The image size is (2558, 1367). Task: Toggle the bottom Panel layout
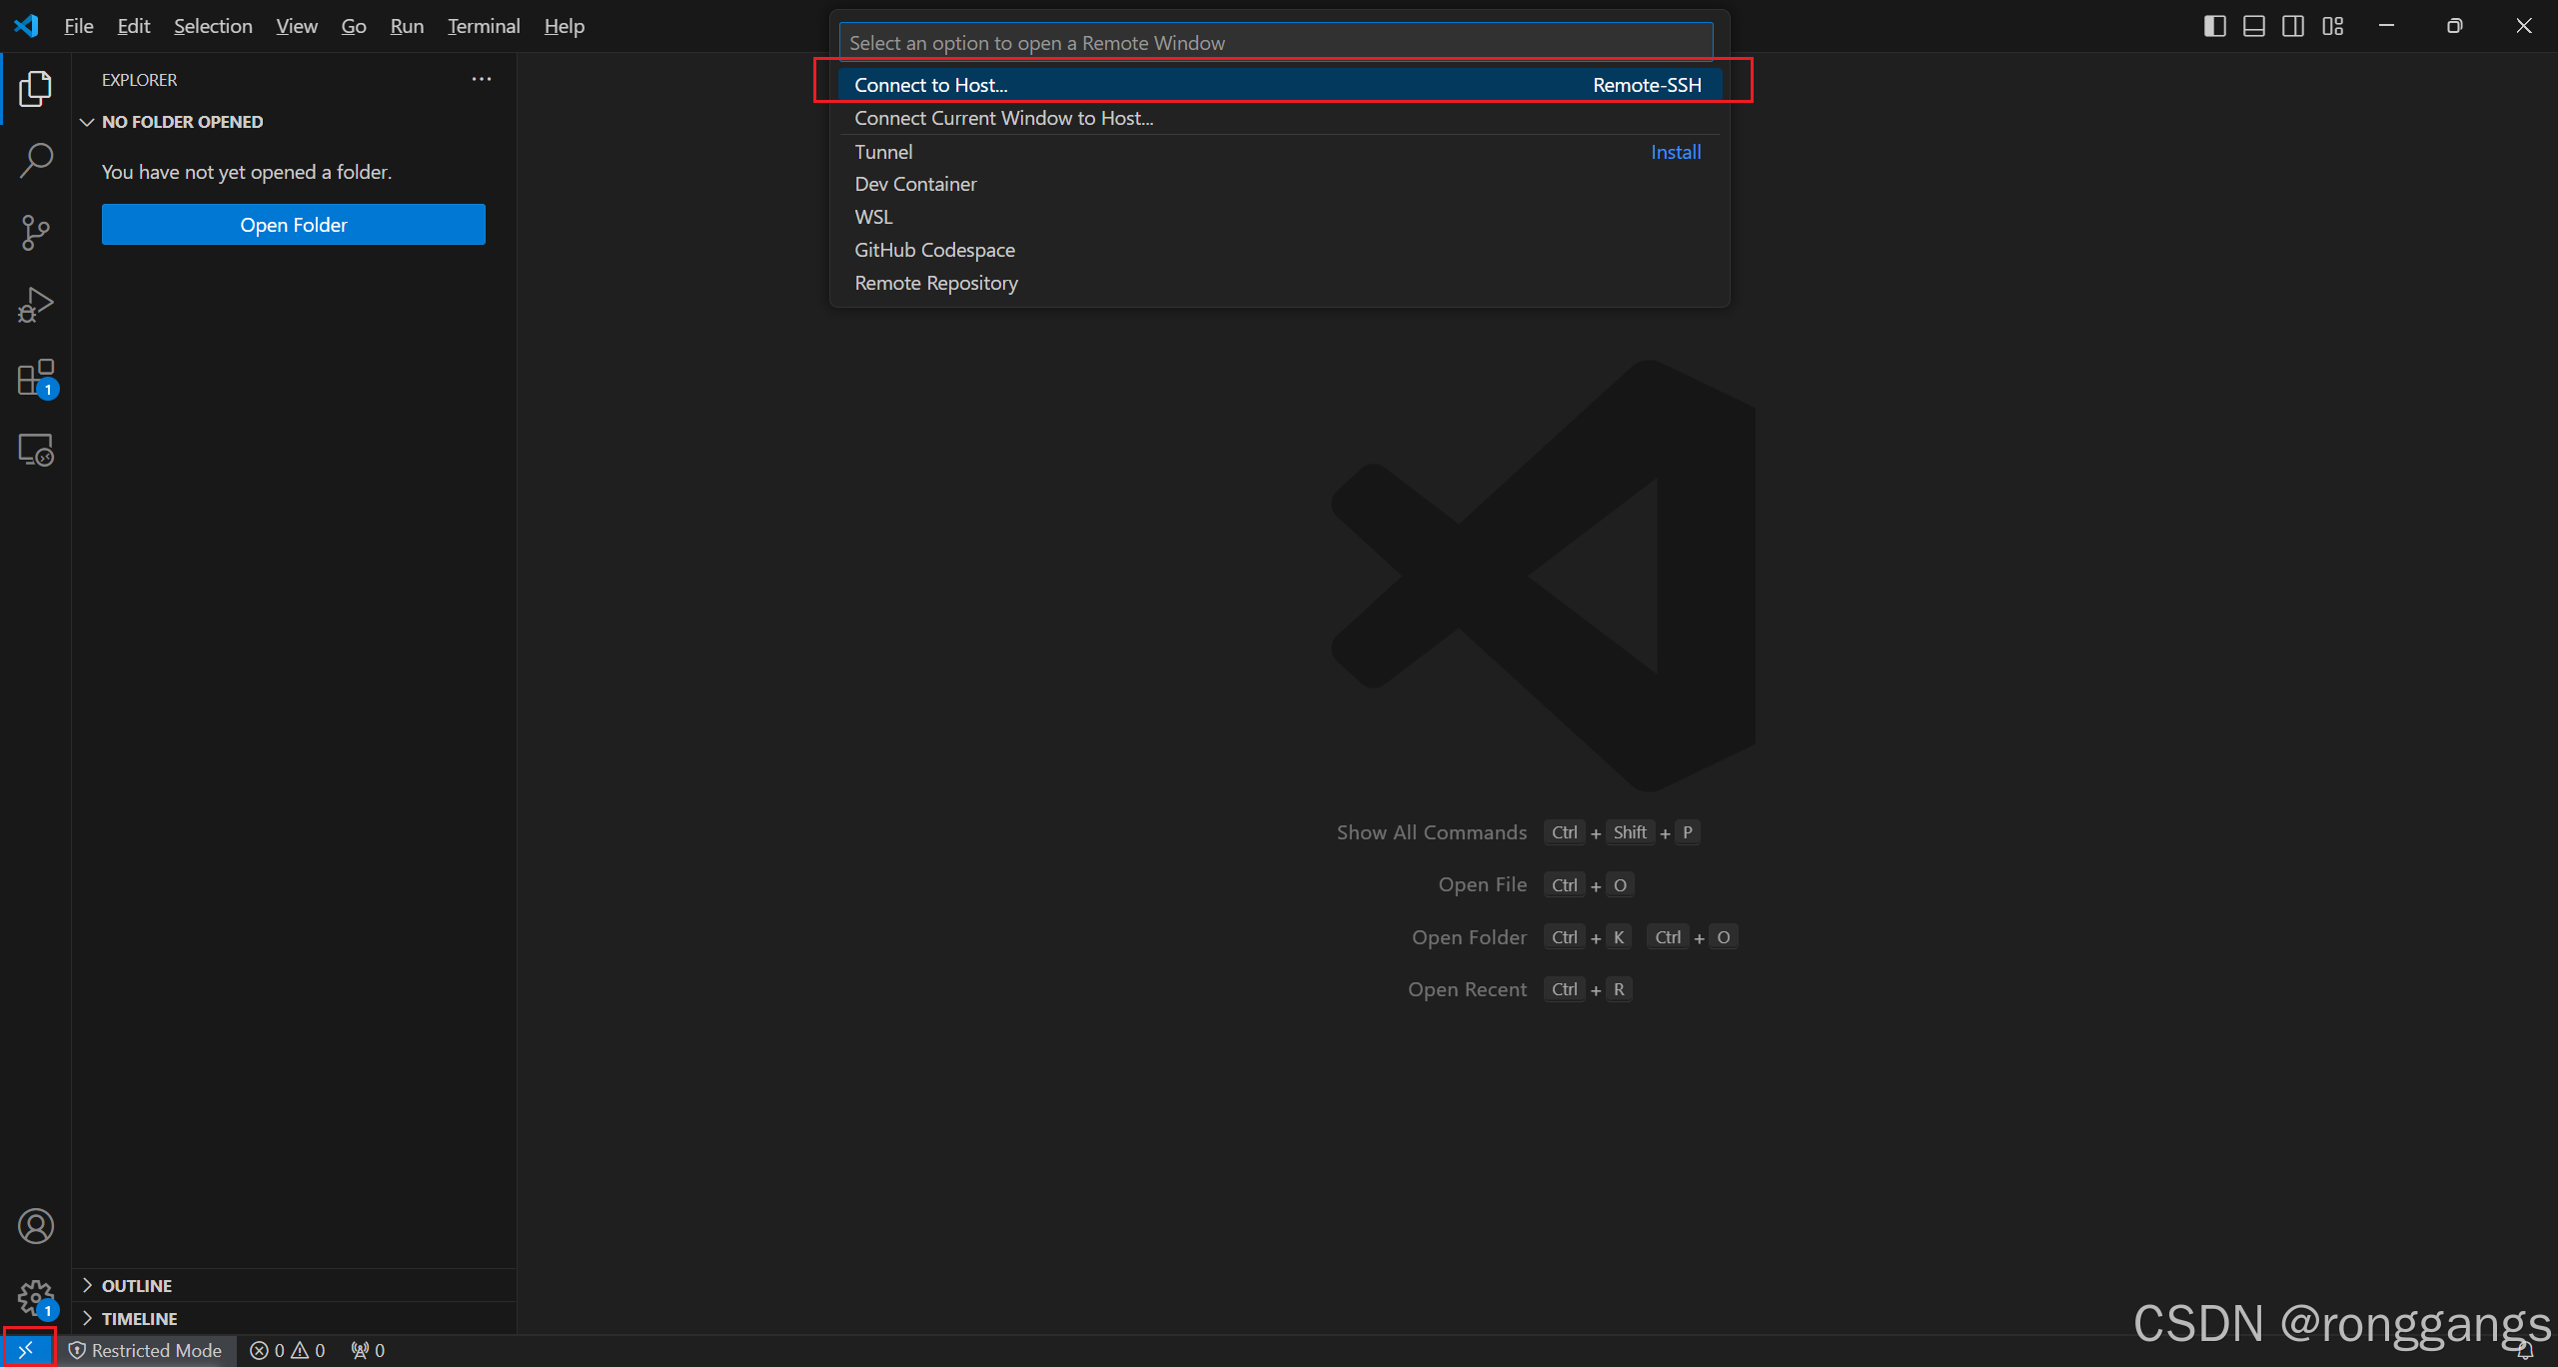(2254, 26)
